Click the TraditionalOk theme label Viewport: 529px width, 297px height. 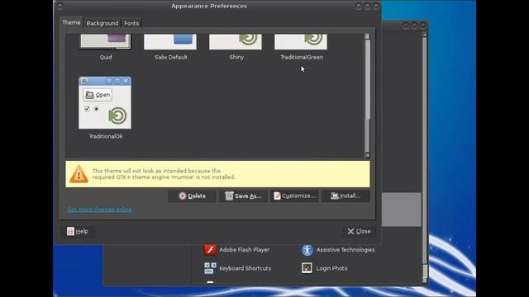106,136
